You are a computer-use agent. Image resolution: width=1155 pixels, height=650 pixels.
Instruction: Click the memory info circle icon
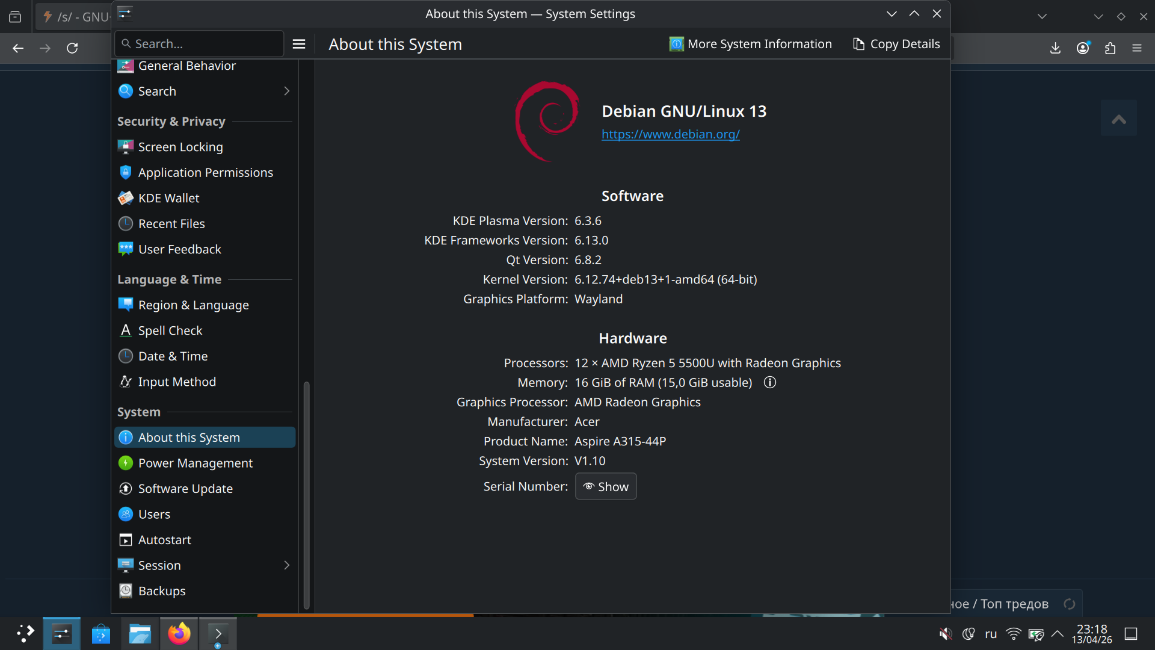(770, 382)
